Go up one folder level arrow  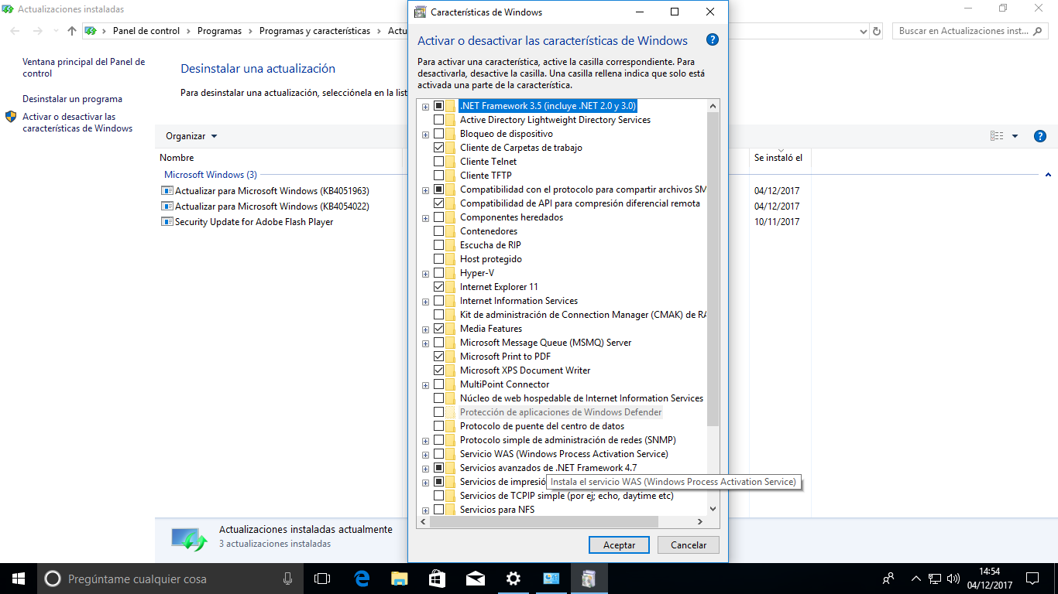(72, 31)
